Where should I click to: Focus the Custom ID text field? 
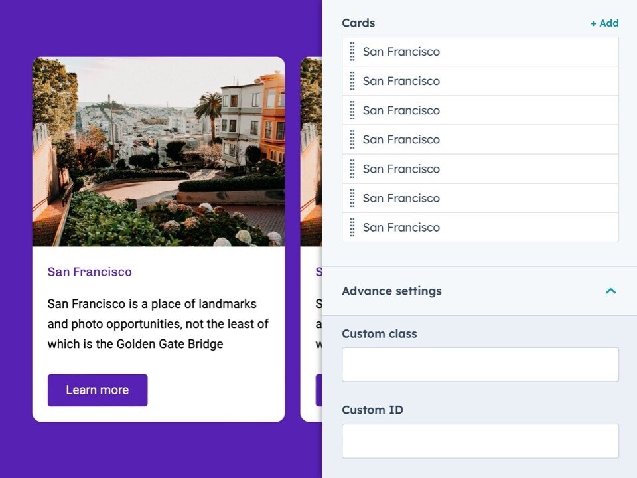pyautogui.click(x=480, y=441)
